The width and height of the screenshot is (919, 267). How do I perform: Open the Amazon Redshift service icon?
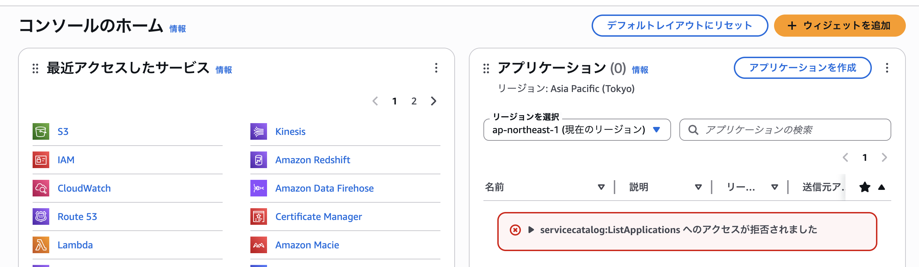click(258, 159)
